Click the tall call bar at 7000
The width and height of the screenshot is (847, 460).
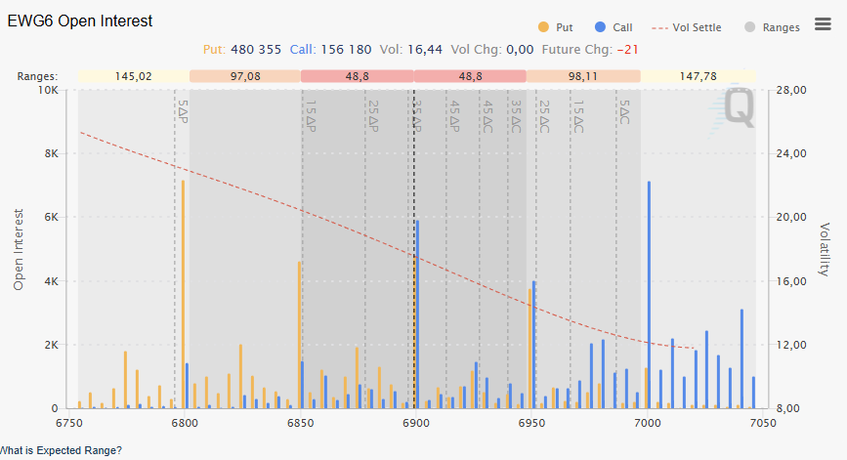point(649,293)
